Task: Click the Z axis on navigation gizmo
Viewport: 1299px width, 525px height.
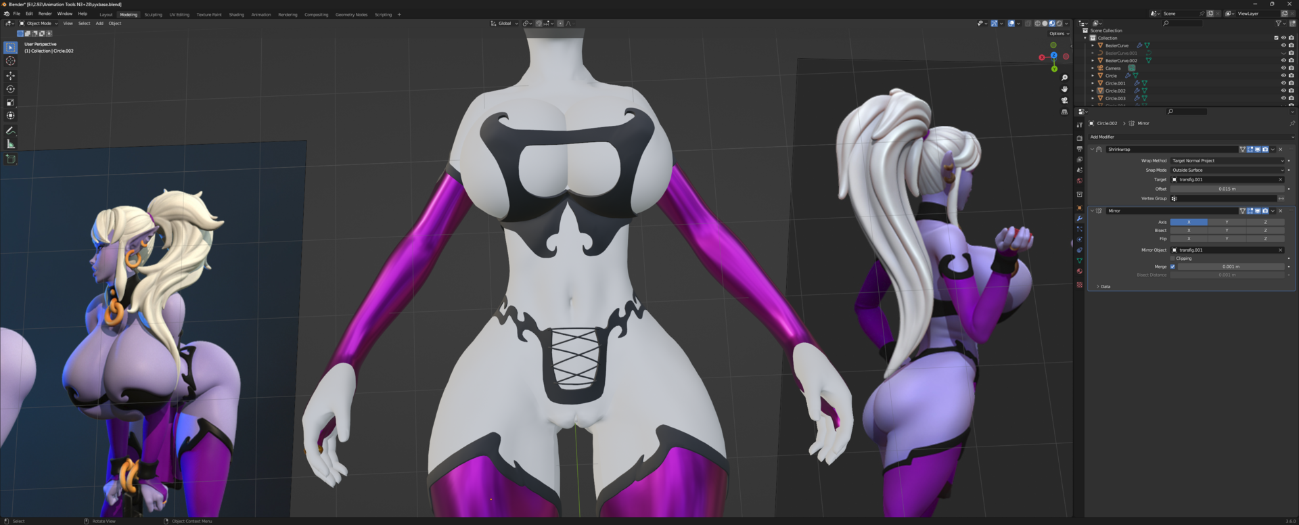Action: (1054, 55)
